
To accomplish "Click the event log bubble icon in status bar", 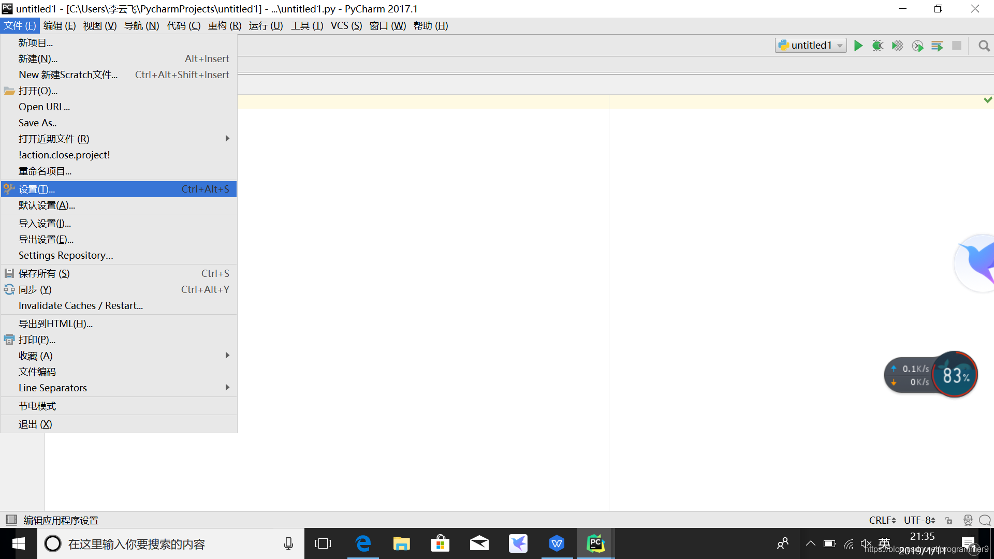I will 985,520.
